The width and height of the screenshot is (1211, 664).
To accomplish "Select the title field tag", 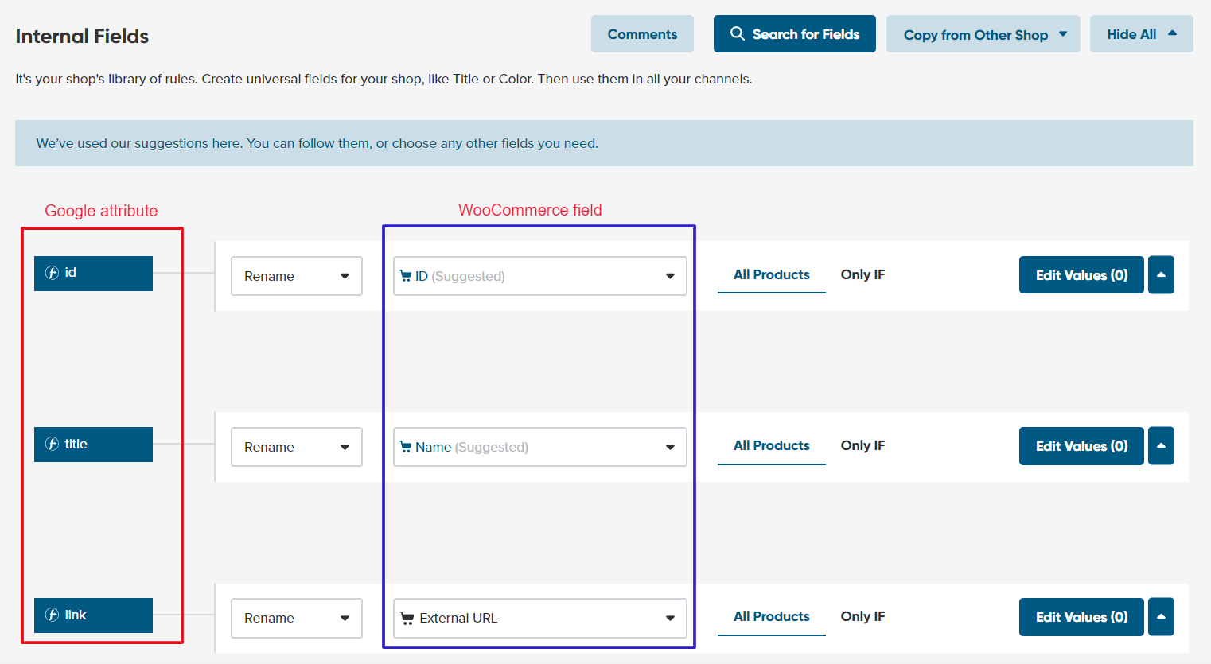I will tap(93, 445).
